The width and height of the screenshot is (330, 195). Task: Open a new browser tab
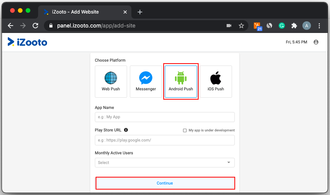[x=140, y=12]
